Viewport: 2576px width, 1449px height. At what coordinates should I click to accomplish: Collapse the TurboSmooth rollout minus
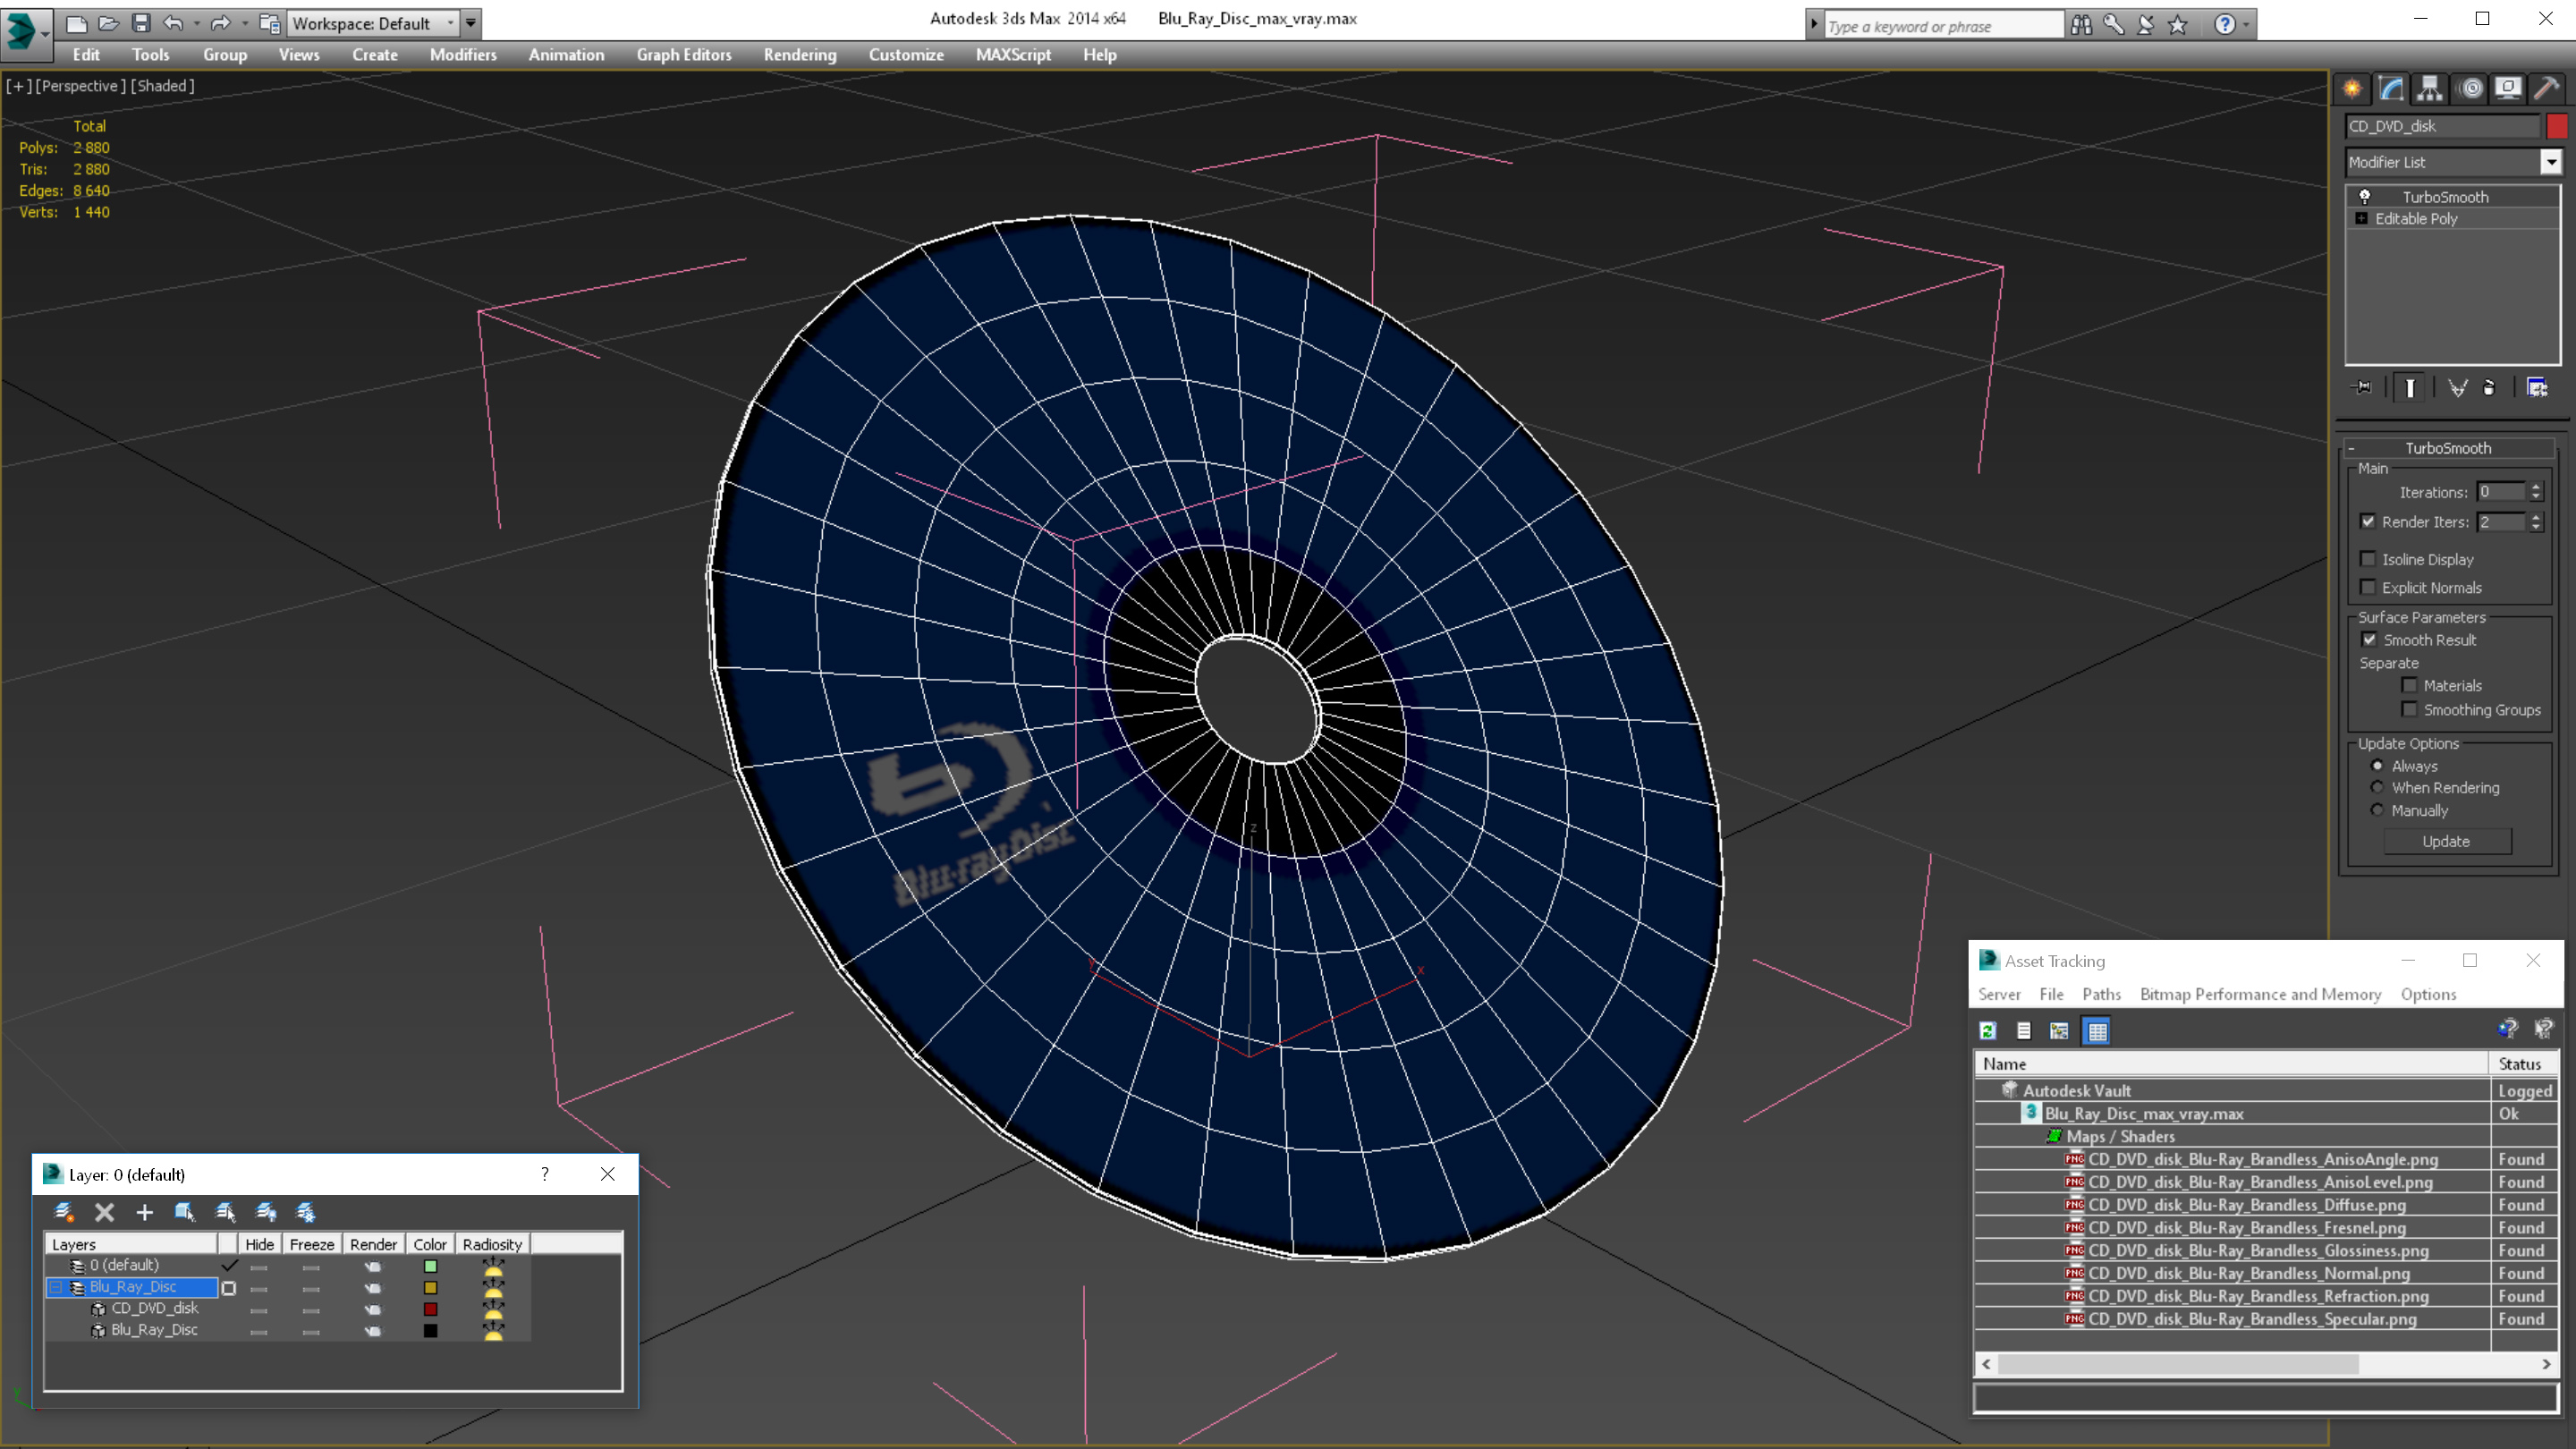(x=2352, y=448)
